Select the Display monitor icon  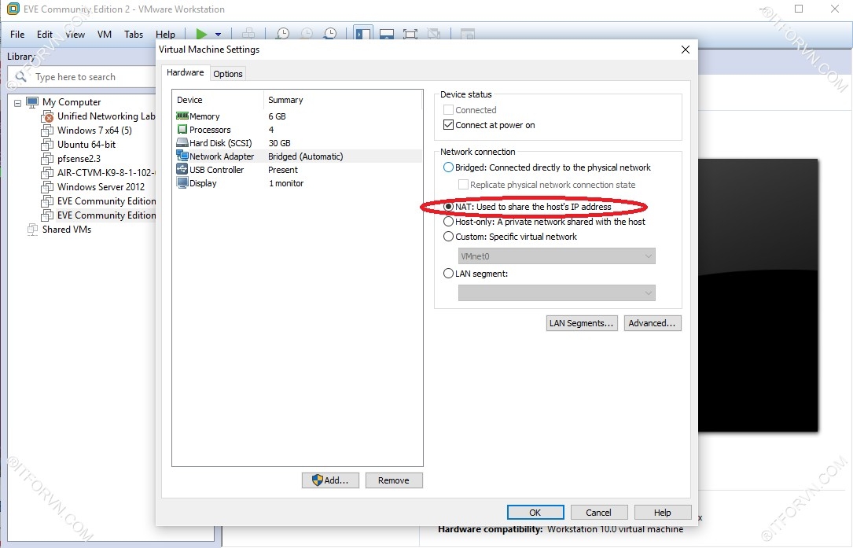coord(182,183)
